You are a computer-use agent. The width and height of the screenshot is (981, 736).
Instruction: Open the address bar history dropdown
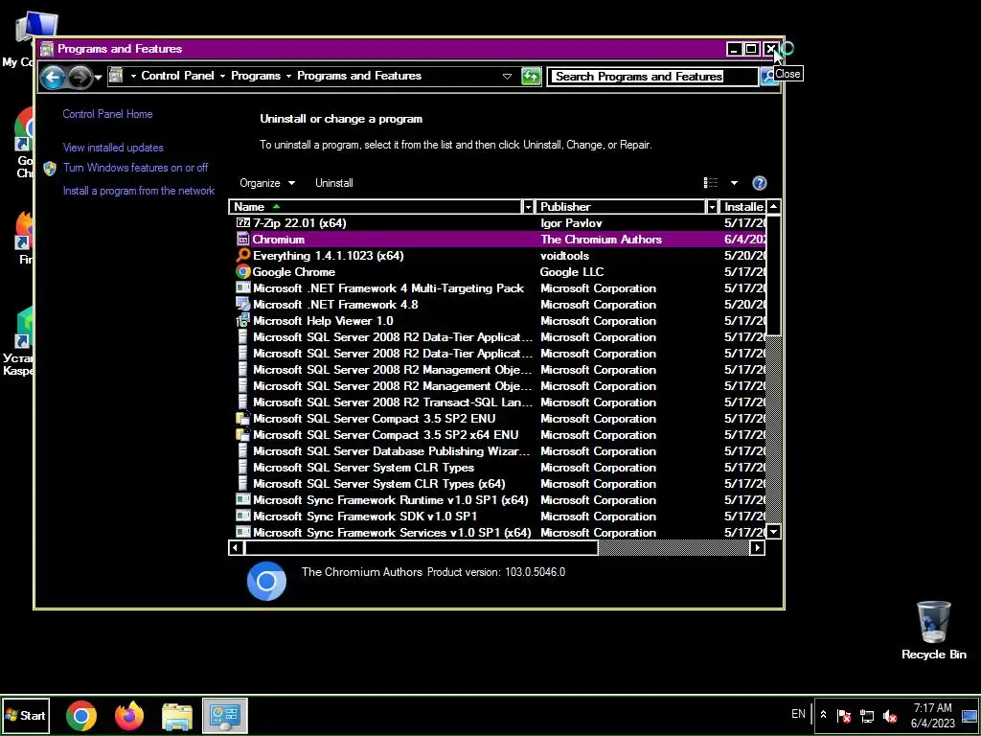coord(508,77)
